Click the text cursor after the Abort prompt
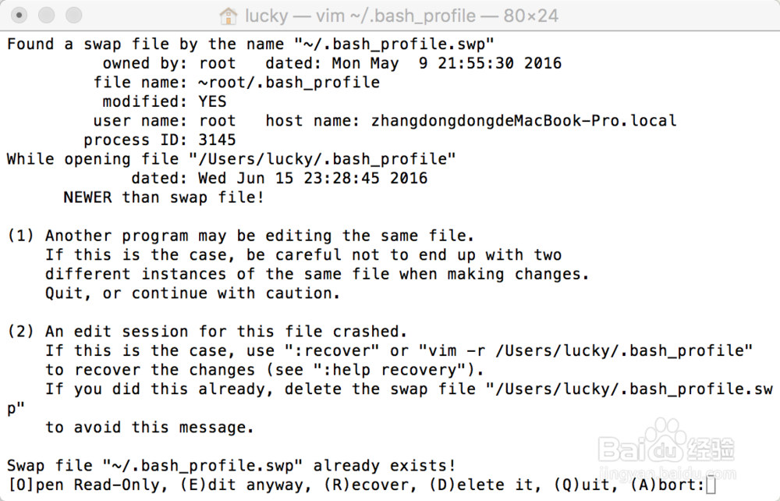The width and height of the screenshot is (780, 501). click(710, 485)
